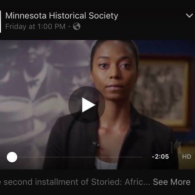Expand caption with See More
Screen dimensions: 195x195
(x=172, y=182)
